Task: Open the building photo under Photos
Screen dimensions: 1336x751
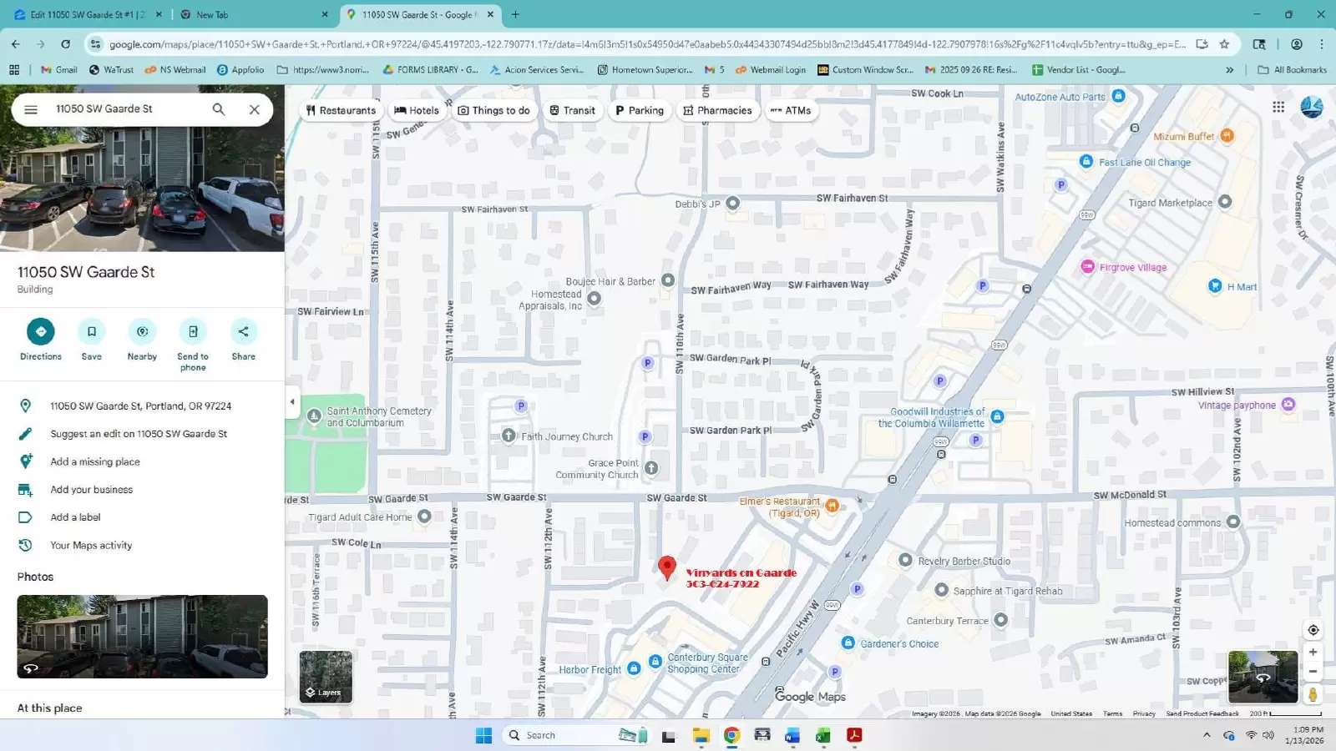Action: (142, 637)
